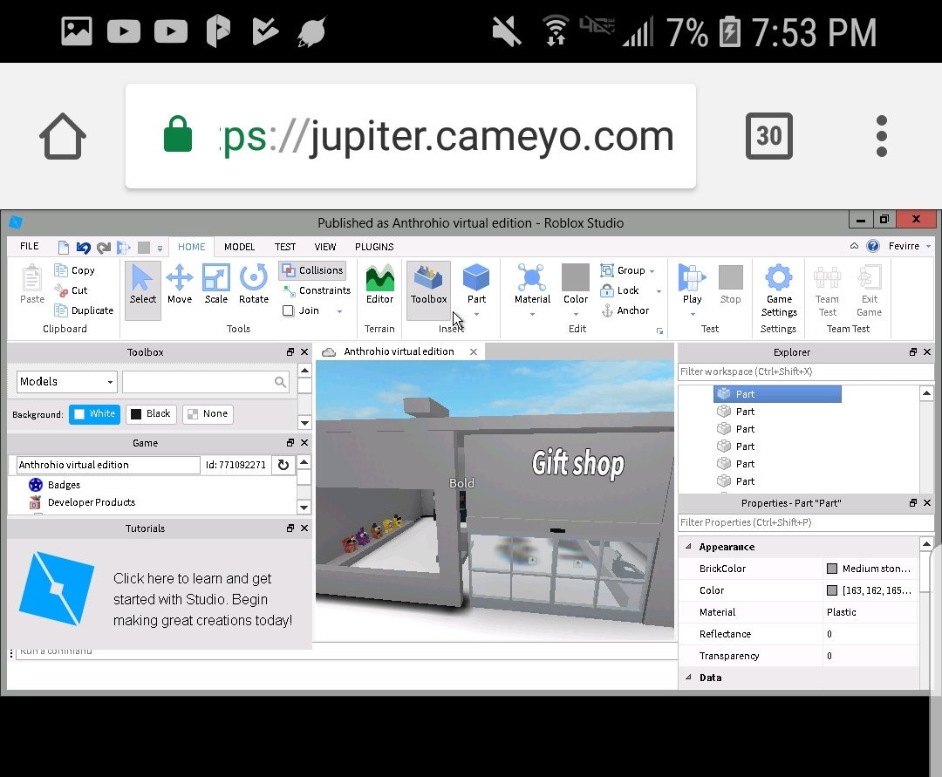
Task: Enable the Join checkbox
Action: coord(289,310)
